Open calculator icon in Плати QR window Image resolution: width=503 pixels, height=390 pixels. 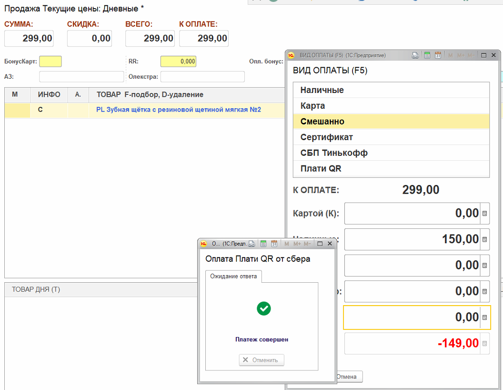263,244
